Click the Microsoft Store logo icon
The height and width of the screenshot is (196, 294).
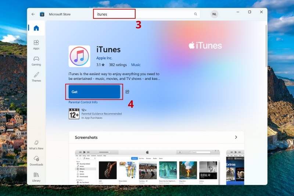point(42,14)
